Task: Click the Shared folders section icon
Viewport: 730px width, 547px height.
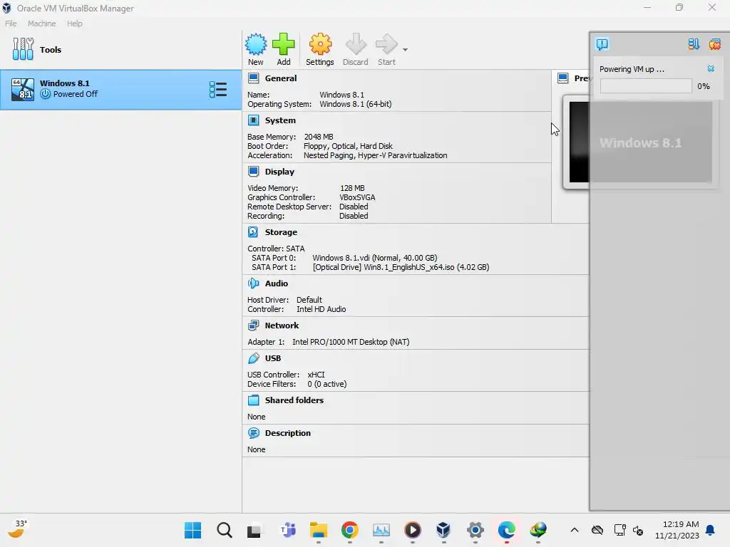Action: [253, 400]
